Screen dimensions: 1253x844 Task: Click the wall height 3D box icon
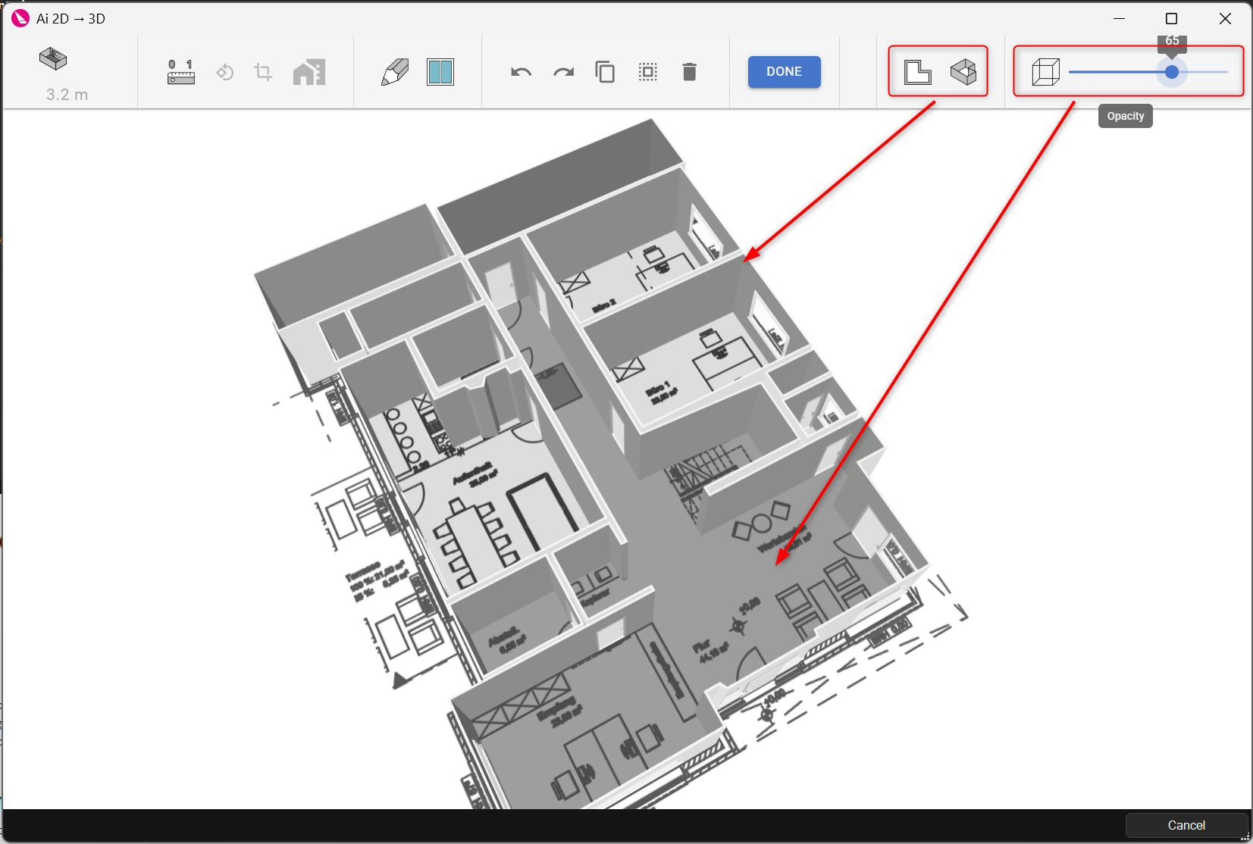click(53, 58)
